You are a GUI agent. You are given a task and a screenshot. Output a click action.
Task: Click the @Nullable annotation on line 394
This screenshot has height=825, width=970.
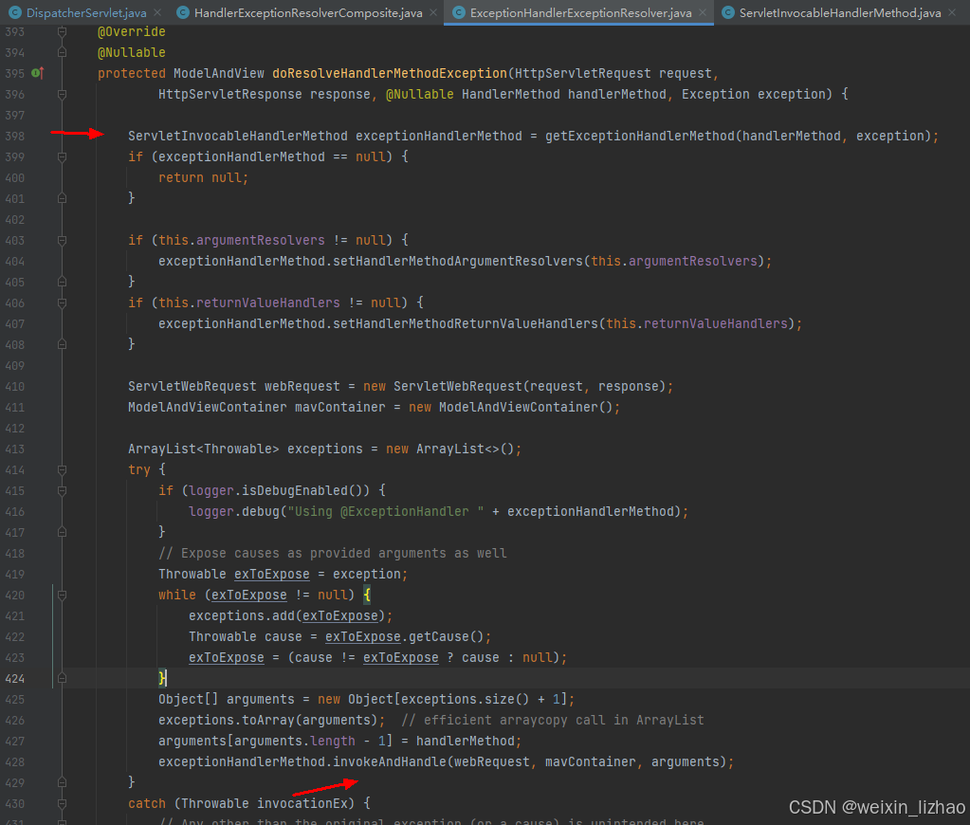coord(131,52)
